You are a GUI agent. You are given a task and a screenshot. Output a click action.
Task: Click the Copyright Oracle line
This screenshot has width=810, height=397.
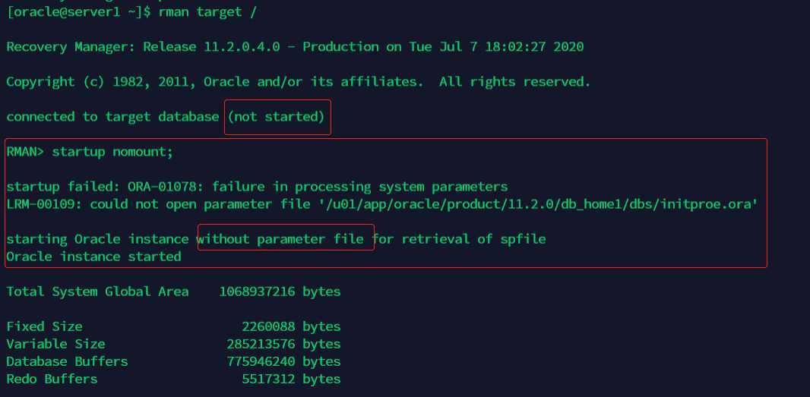click(298, 82)
